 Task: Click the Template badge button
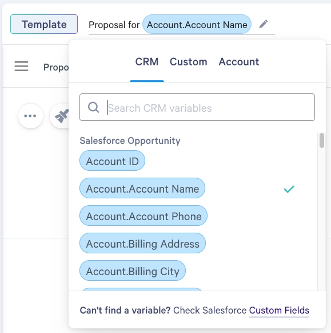pos(44,24)
